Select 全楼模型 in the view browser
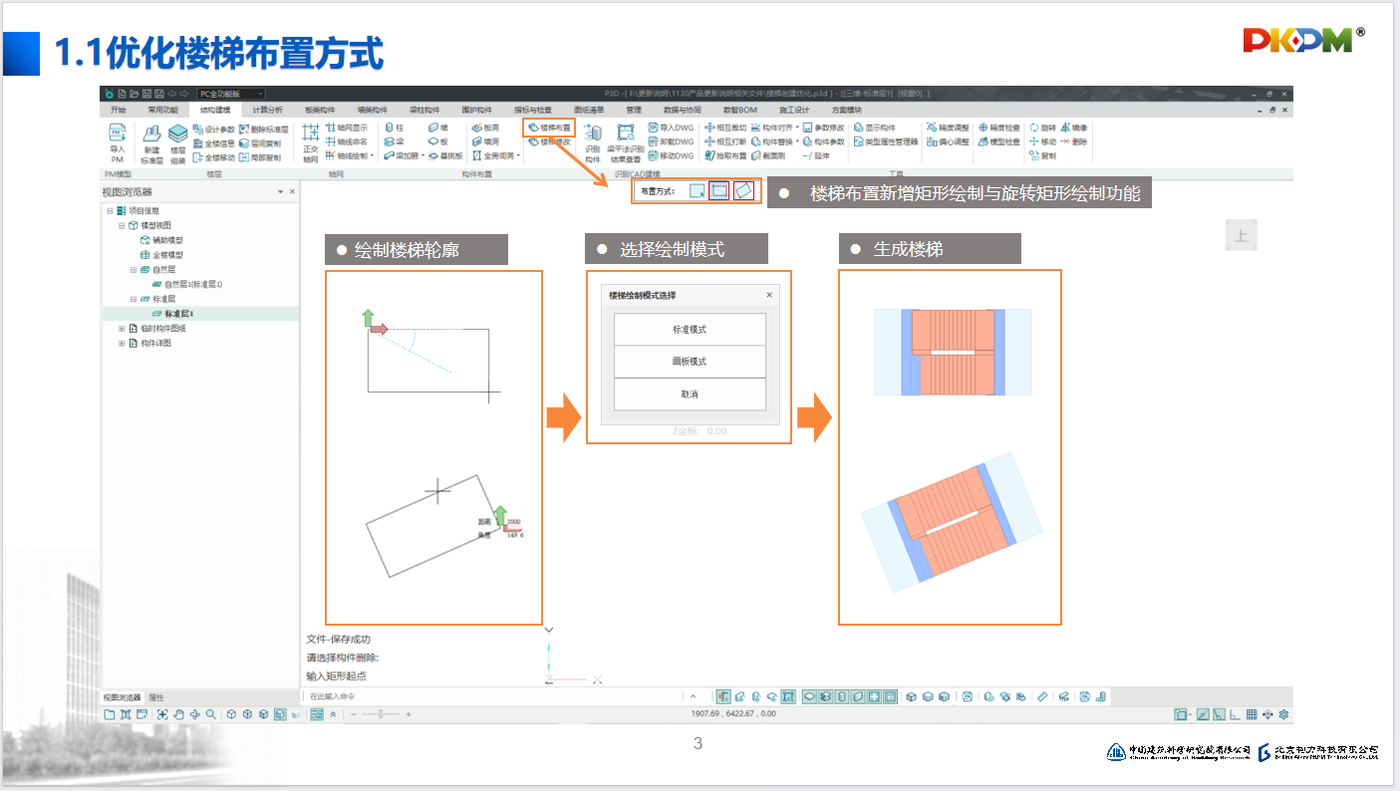Image resolution: width=1400 pixels, height=791 pixels. coord(161,255)
